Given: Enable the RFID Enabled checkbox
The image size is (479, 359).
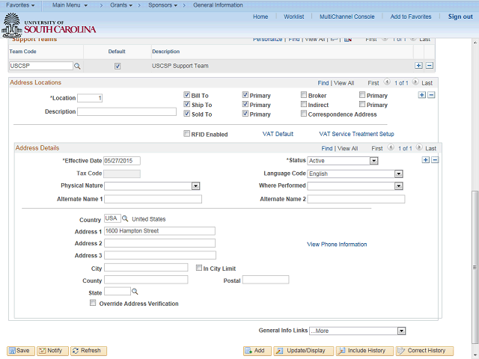Looking at the screenshot, I should (187, 135).
